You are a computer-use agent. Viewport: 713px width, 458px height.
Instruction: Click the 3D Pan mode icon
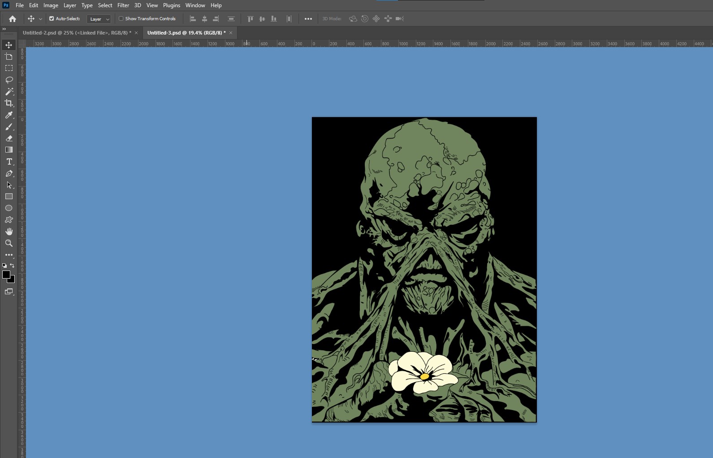point(376,19)
